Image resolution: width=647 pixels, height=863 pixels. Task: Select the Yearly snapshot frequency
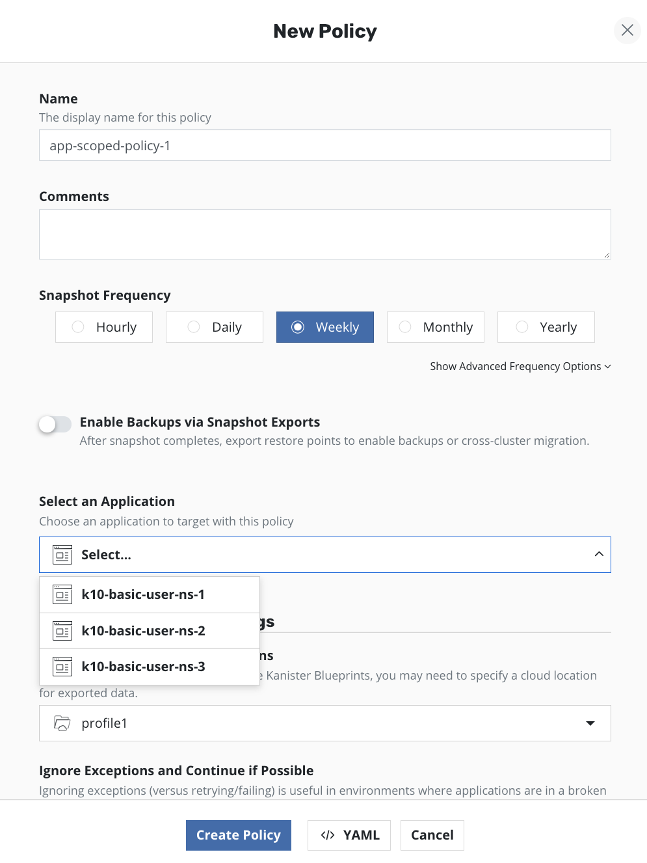tap(546, 327)
